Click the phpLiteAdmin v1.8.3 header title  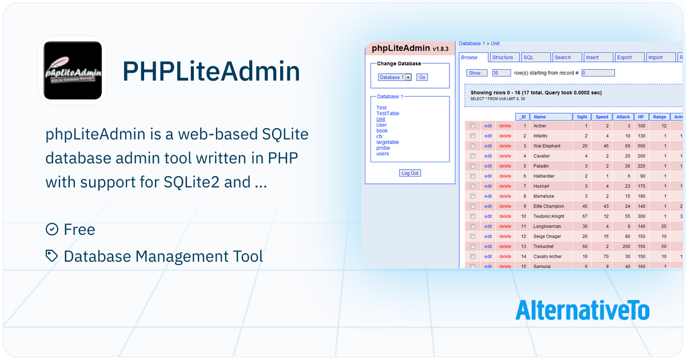pos(409,49)
